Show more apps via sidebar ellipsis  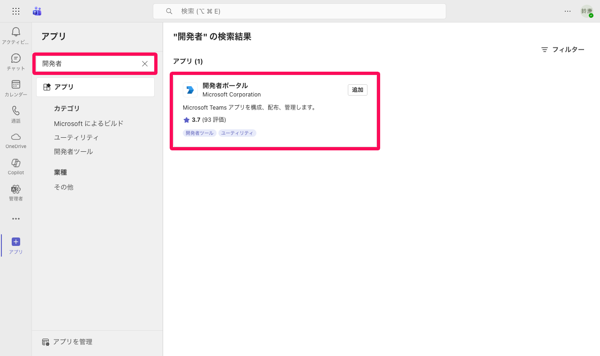tap(16, 219)
